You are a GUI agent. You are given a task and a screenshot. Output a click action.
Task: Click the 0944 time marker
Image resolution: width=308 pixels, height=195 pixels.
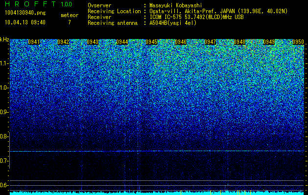pyautogui.click(x=122, y=42)
